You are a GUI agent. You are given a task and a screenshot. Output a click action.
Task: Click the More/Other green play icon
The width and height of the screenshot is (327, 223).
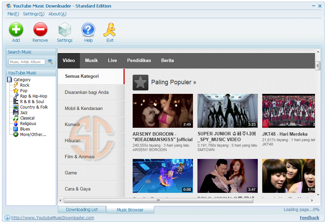click(16, 134)
